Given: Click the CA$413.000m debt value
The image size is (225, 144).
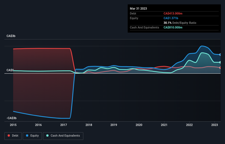Looking at the screenshot, I should coord(173,13).
